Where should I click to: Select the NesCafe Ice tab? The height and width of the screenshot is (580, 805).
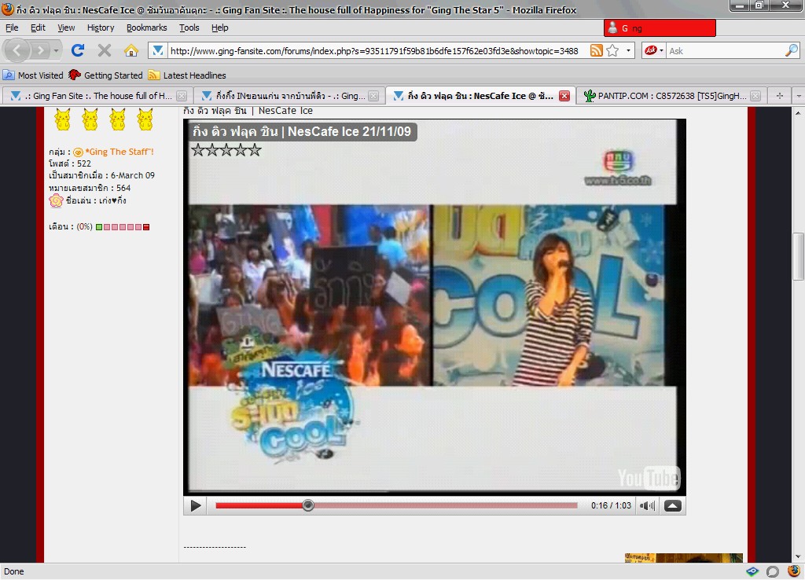473,96
